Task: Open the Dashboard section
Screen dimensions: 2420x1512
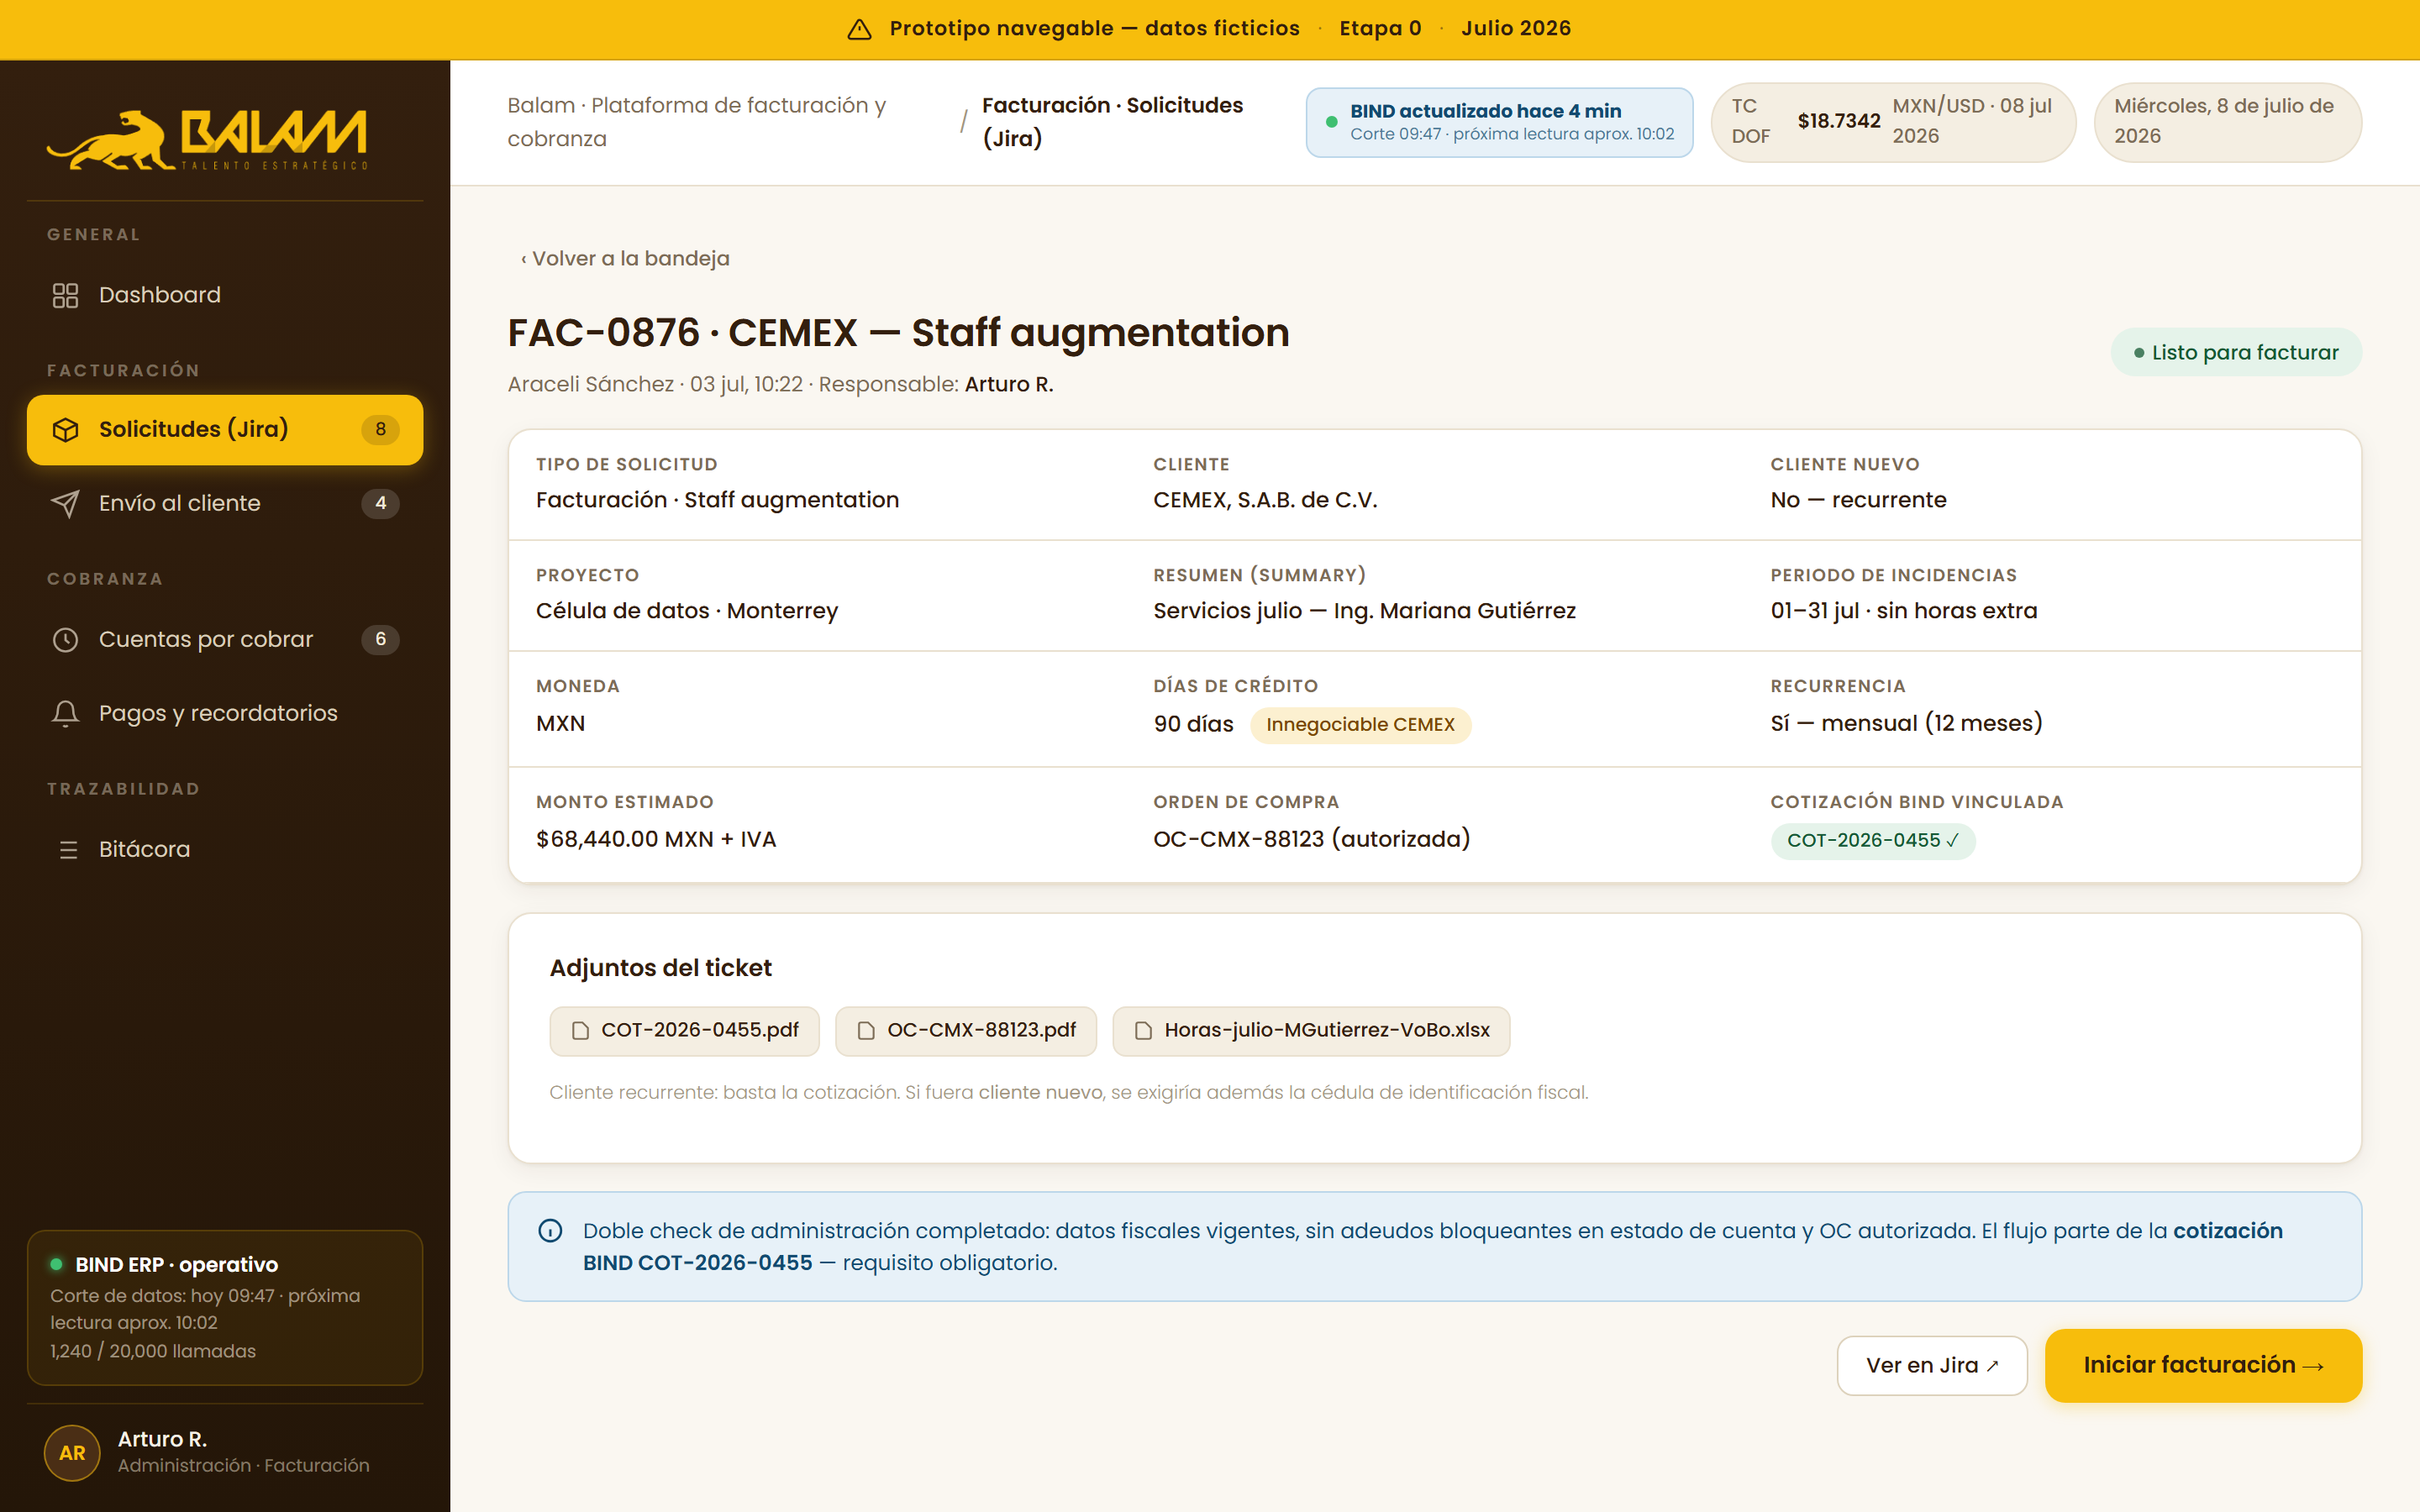Action: point(225,295)
